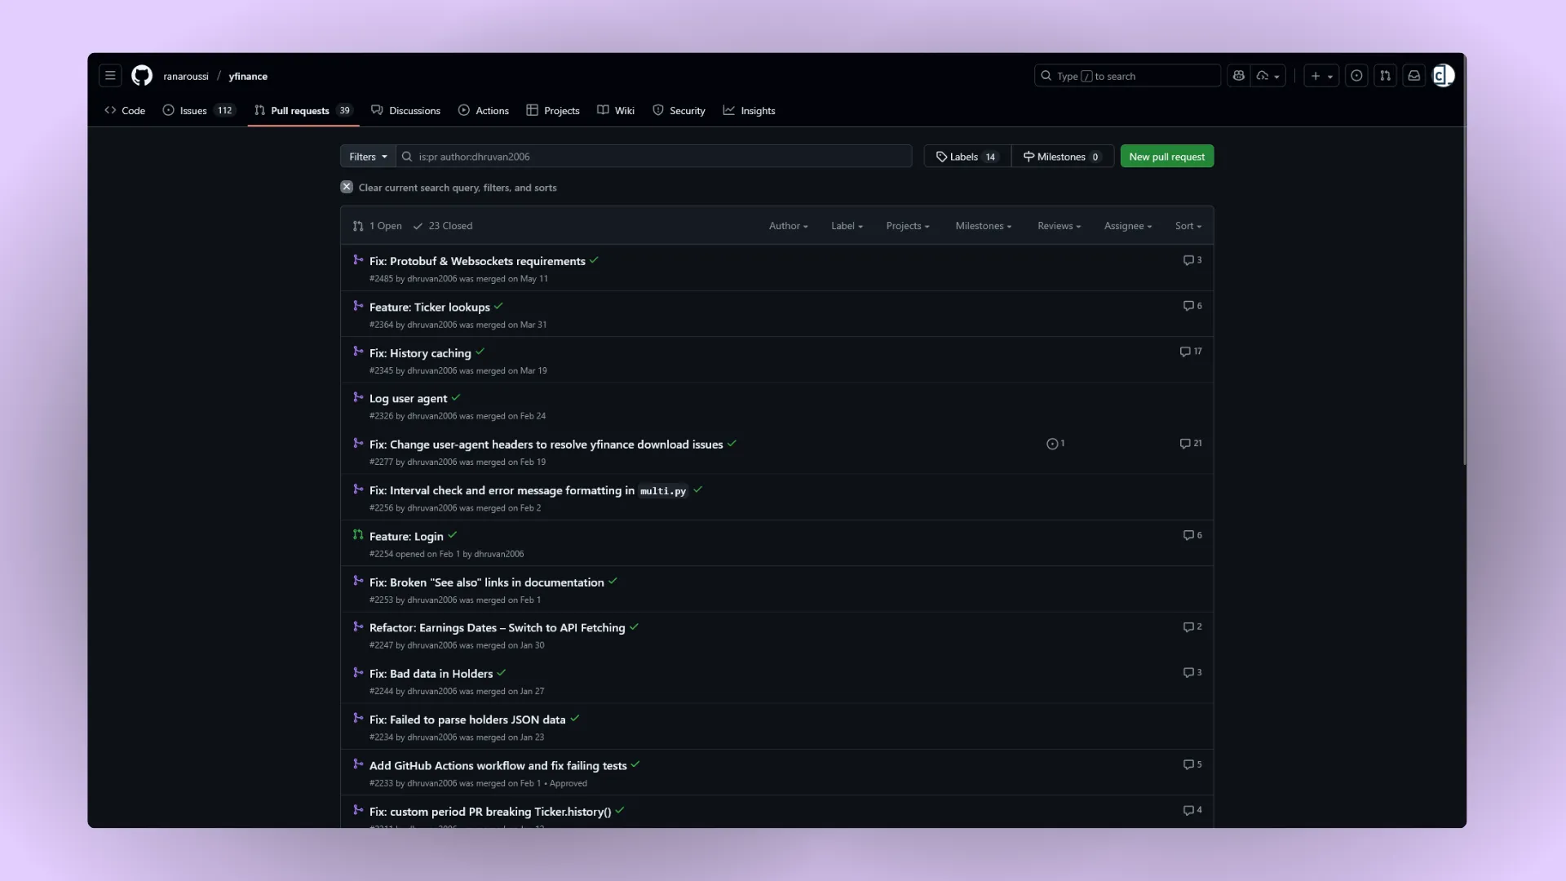Open the issues icon in the header
The width and height of the screenshot is (1566, 881).
(x=1356, y=76)
